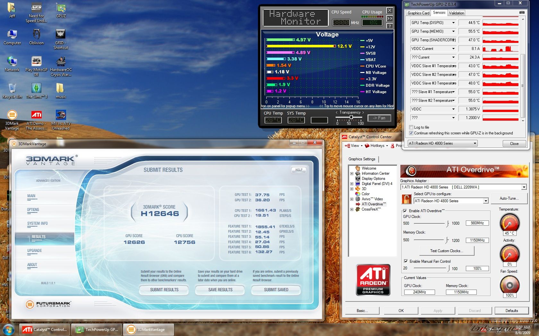Toggle Enable Manual Fan Control checkbox

coord(406,261)
